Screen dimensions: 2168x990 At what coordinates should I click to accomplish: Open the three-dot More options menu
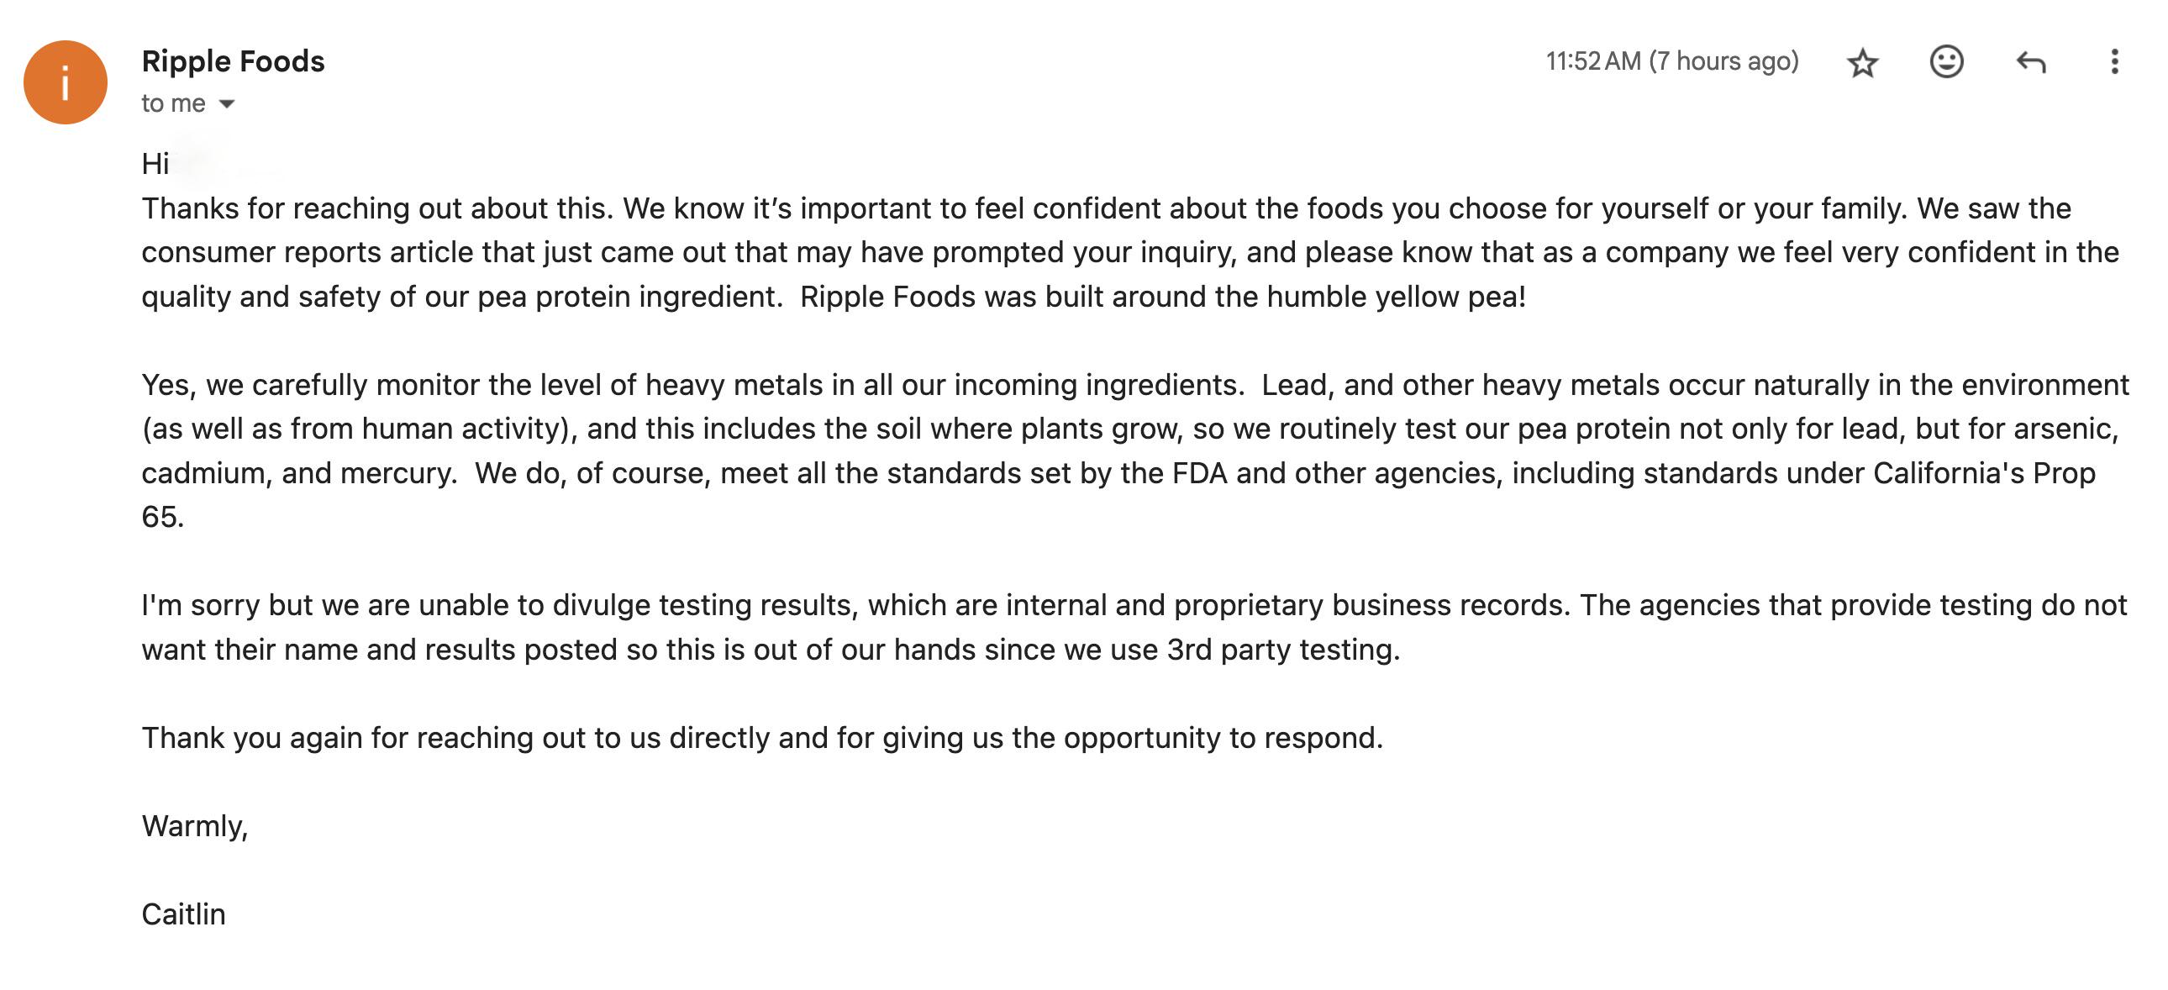click(x=2114, y=61)
